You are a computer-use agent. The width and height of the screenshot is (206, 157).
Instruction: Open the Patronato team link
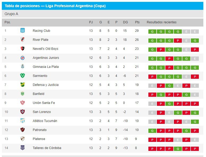point(40,130)
